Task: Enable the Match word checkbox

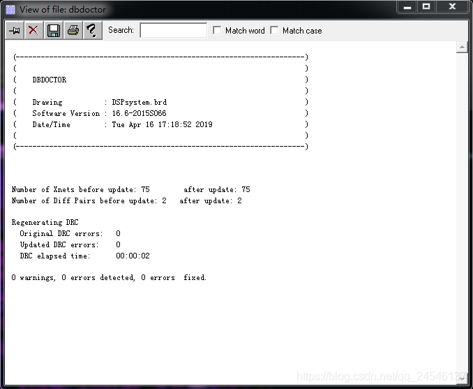Action: (218, 30)
